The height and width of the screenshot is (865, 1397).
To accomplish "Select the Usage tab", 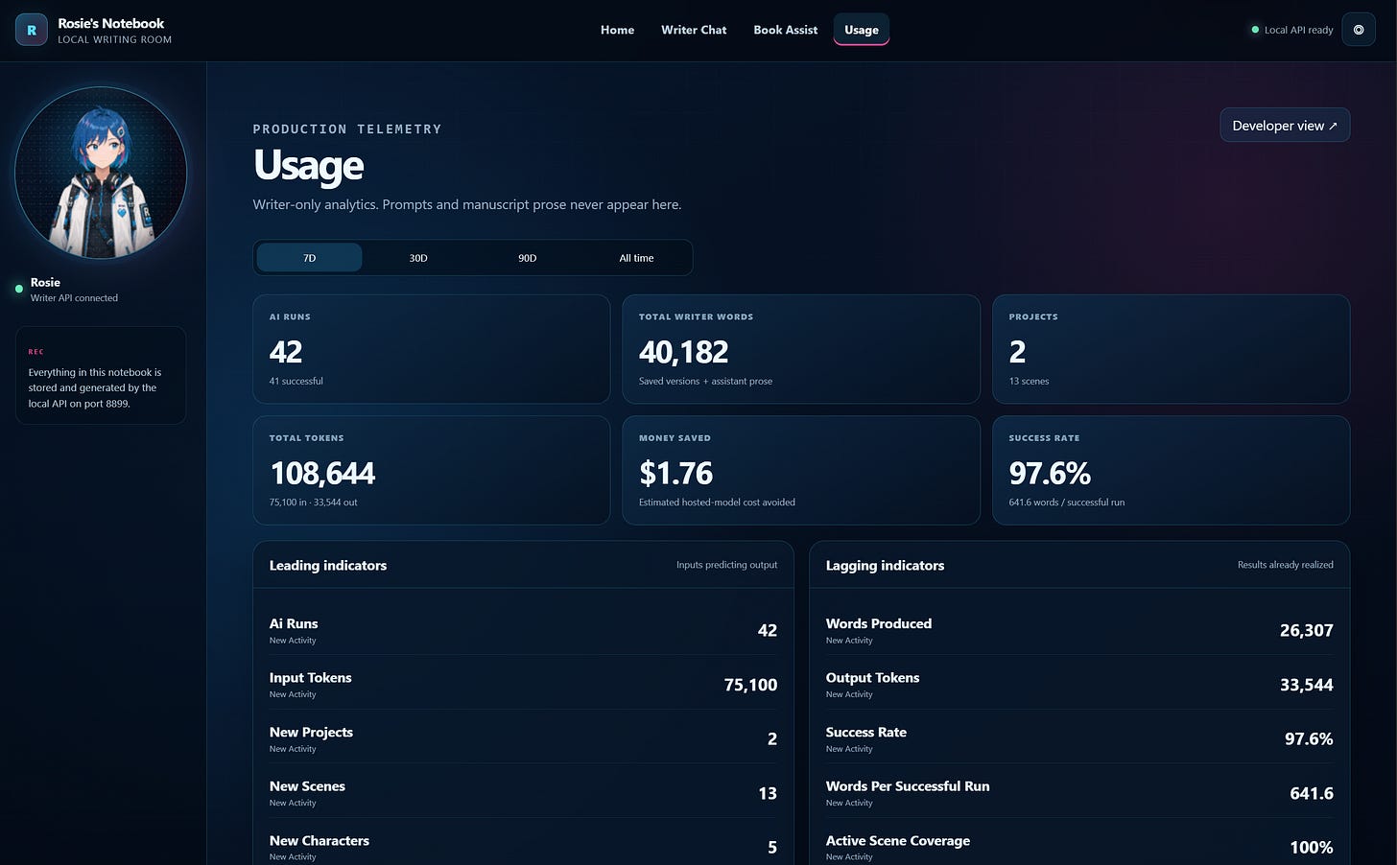I will [862, 30].
